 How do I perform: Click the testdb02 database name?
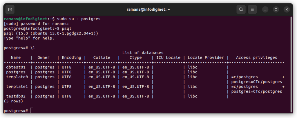[x=16, y=96]
